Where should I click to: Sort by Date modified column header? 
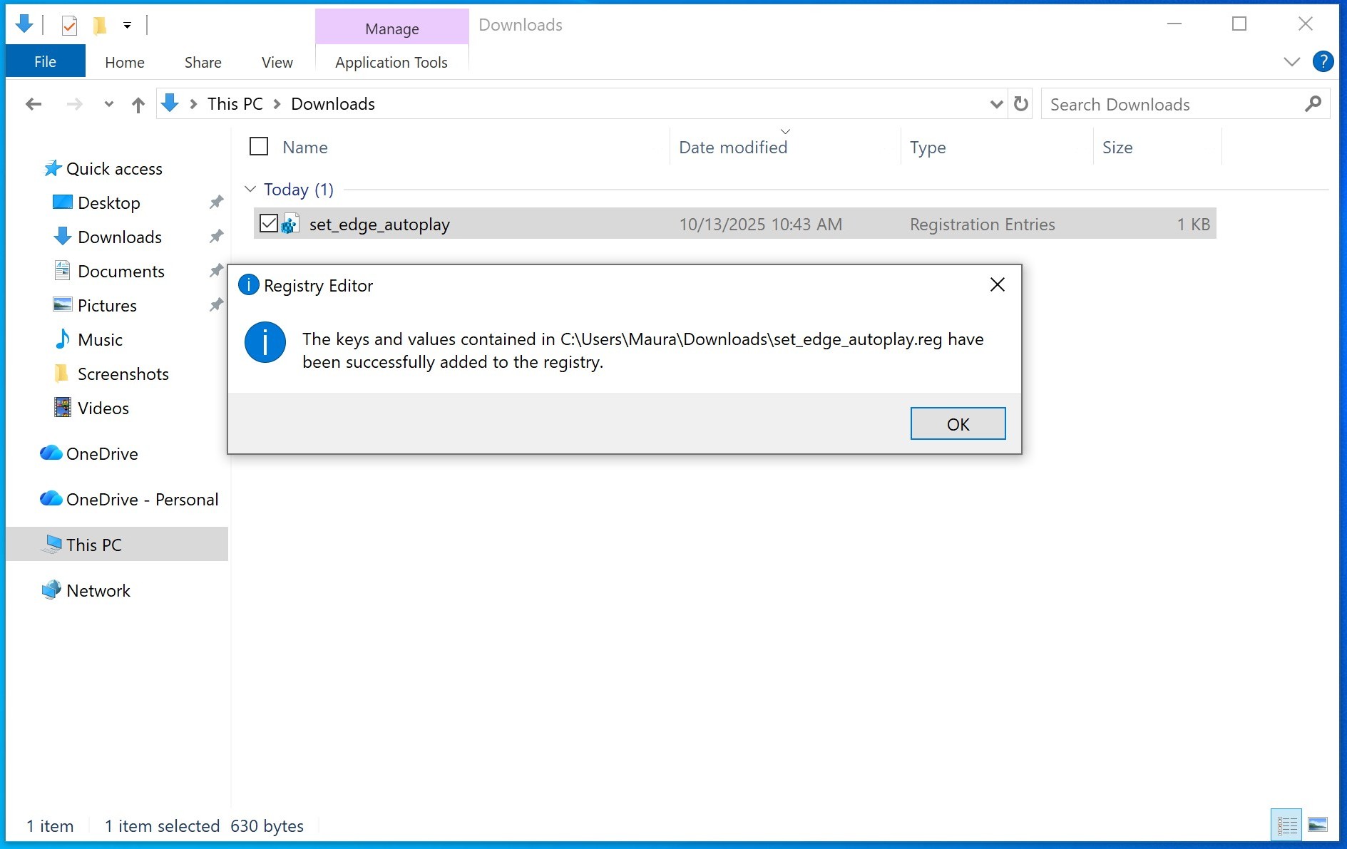[733, 148]
